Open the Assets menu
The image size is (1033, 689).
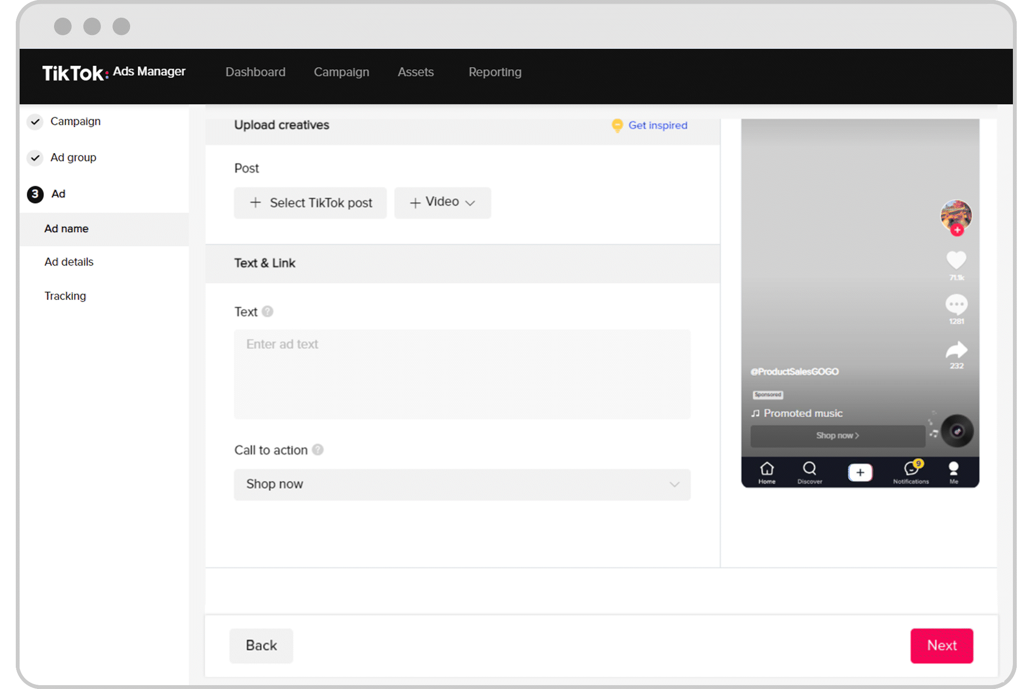pos(415,72)
